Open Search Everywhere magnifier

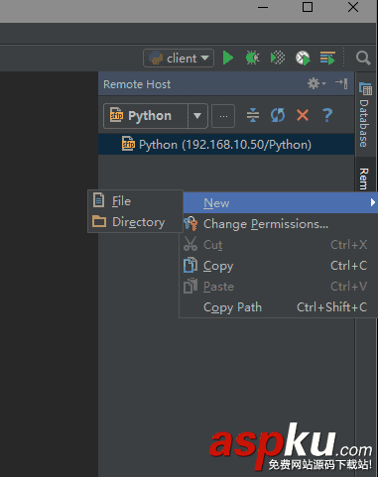click(x=363, y=59)
